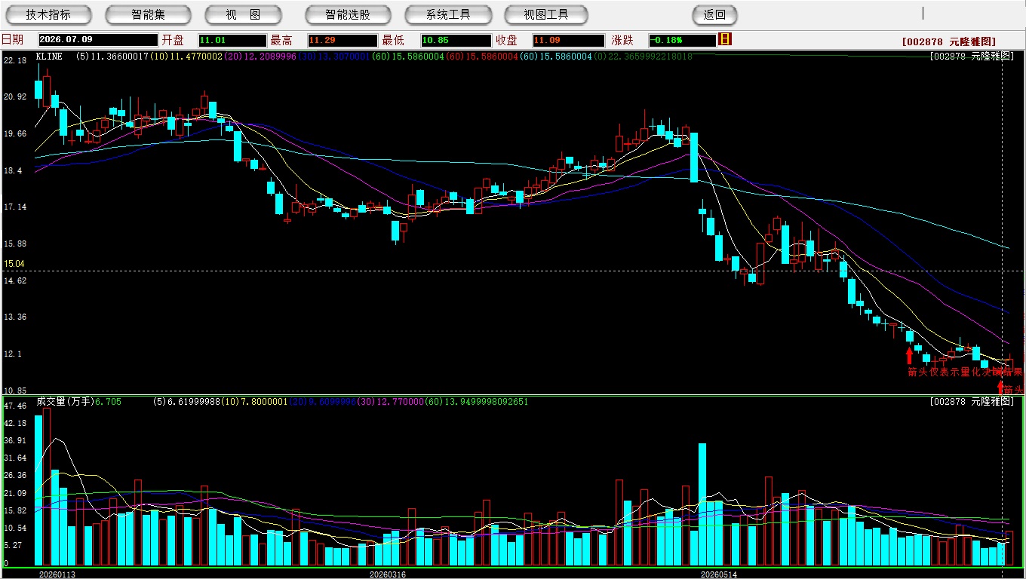Click the (10)11.4770002 moving average value
Viewport: 1026px width, 579px height.
point(186,56)
